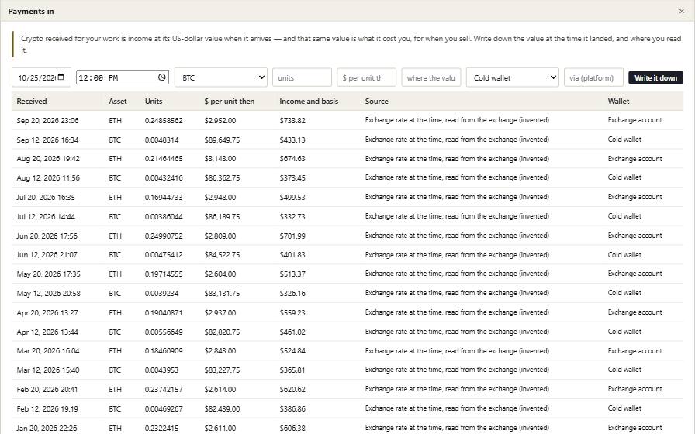Image resolution: width=695 pixels, height=434 pixels.
Task: Focus the via (platform) input field
Action: pyautogui.click(x=593, y=77)
